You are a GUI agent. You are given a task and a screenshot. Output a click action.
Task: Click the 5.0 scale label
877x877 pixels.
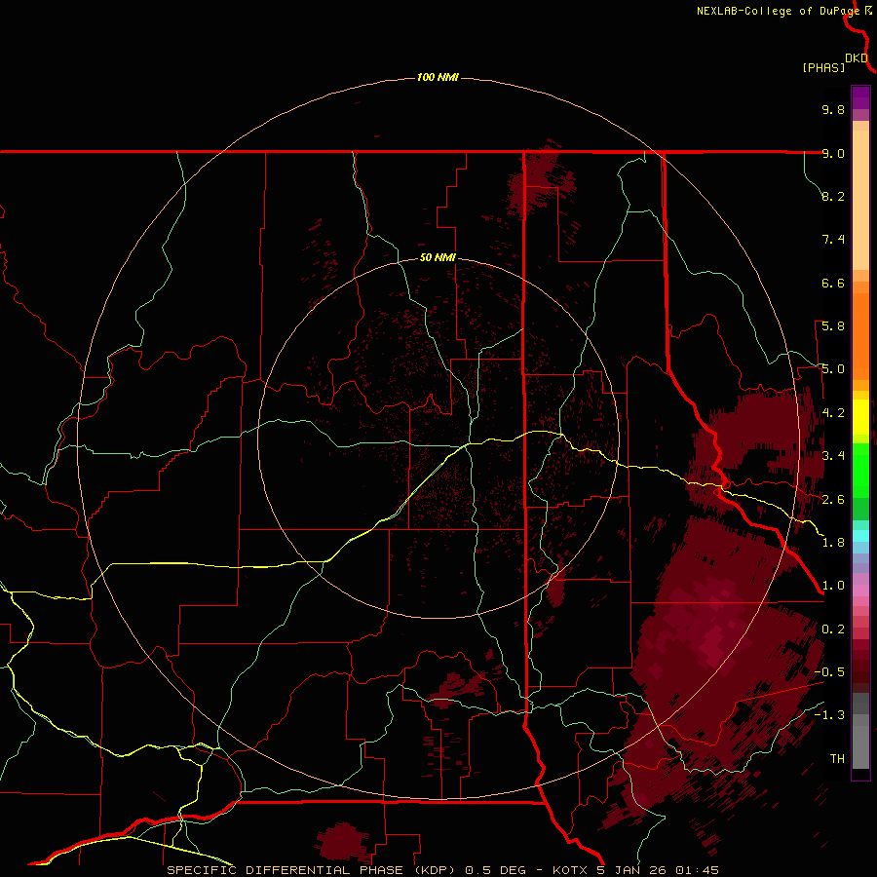[x=833, y=369]
